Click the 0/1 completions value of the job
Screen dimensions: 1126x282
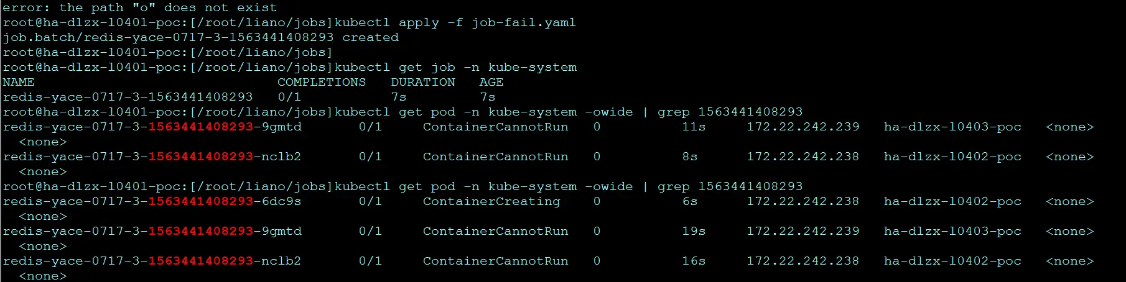[289, 97]
